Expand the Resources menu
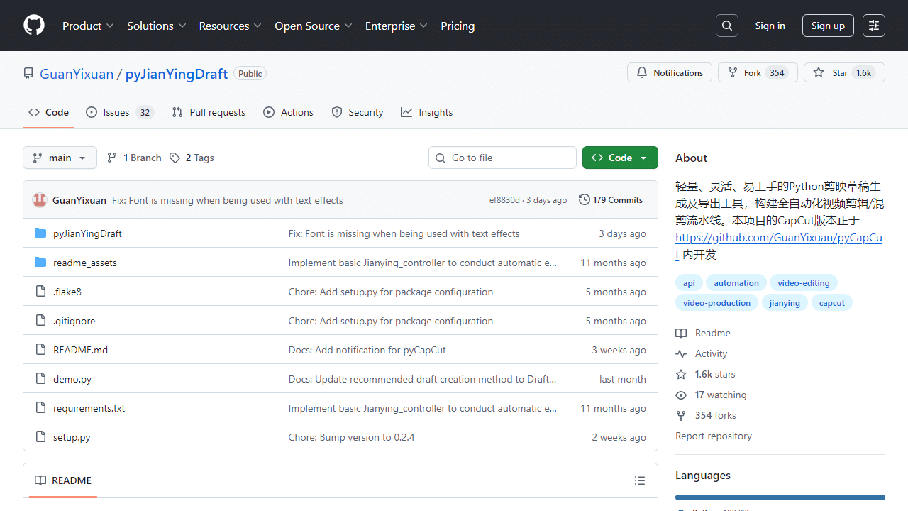The height and width of the screenshot is (511, 908). tap(231, 26)
